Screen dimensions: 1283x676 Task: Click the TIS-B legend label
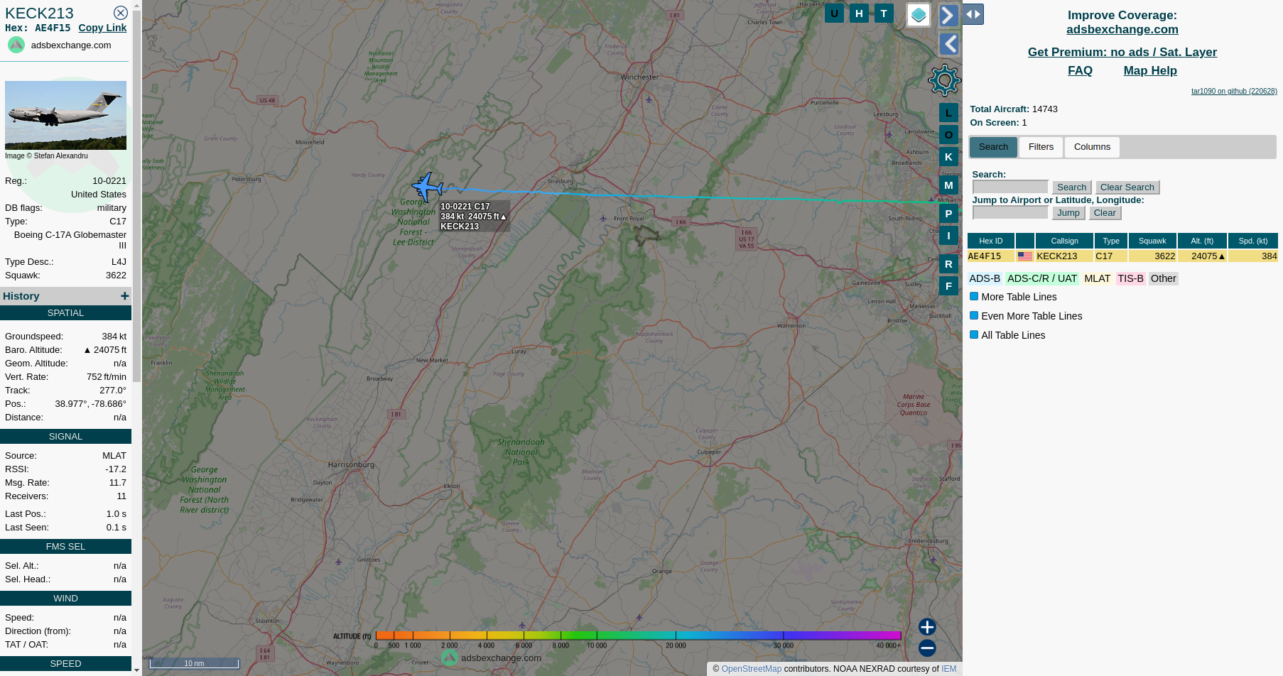(1130, 278)
